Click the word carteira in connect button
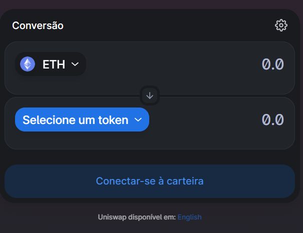Screen dimensions: 303x233 [185, 181]
